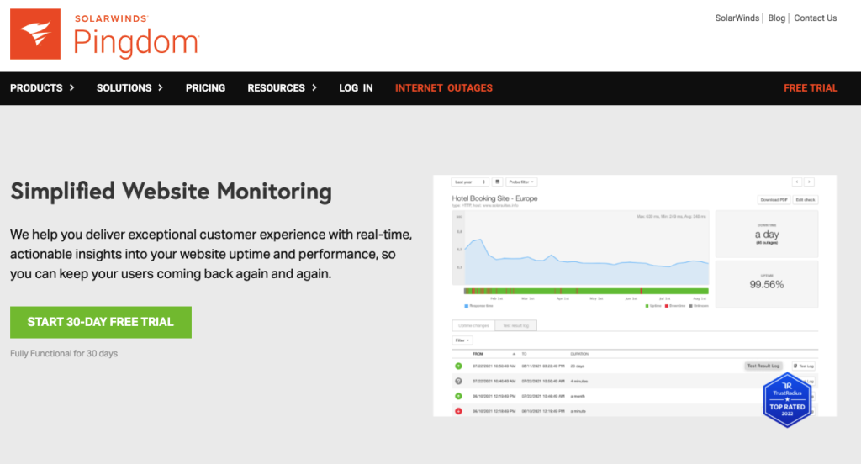Screen dimensions: 861x464
Task: Open the Blog link
Action: [776, 18]
